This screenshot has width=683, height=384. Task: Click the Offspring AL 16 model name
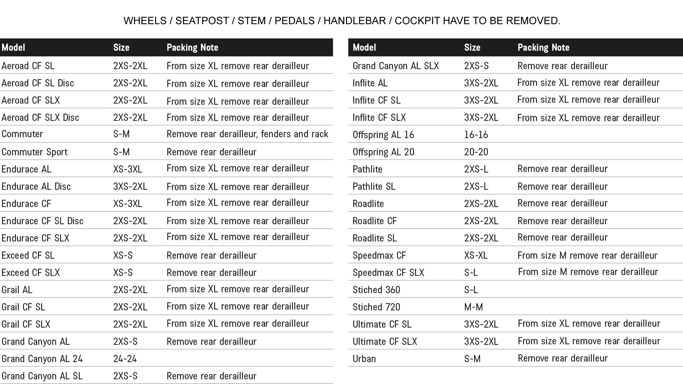pos(383,135)
